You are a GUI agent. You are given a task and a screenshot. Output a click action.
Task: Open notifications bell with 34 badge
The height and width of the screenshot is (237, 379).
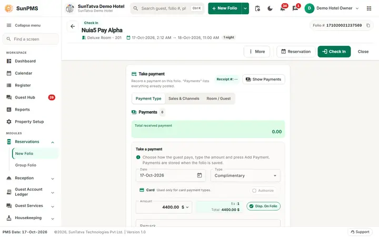point(283,8)
